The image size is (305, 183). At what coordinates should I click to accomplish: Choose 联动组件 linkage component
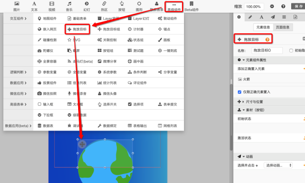(x=167, y=19)
